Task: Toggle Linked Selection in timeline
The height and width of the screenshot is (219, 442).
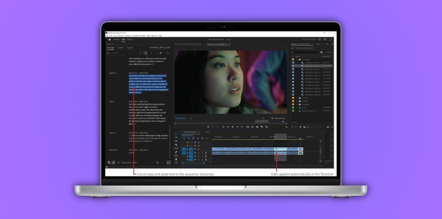Action: (x=193, y=138)
